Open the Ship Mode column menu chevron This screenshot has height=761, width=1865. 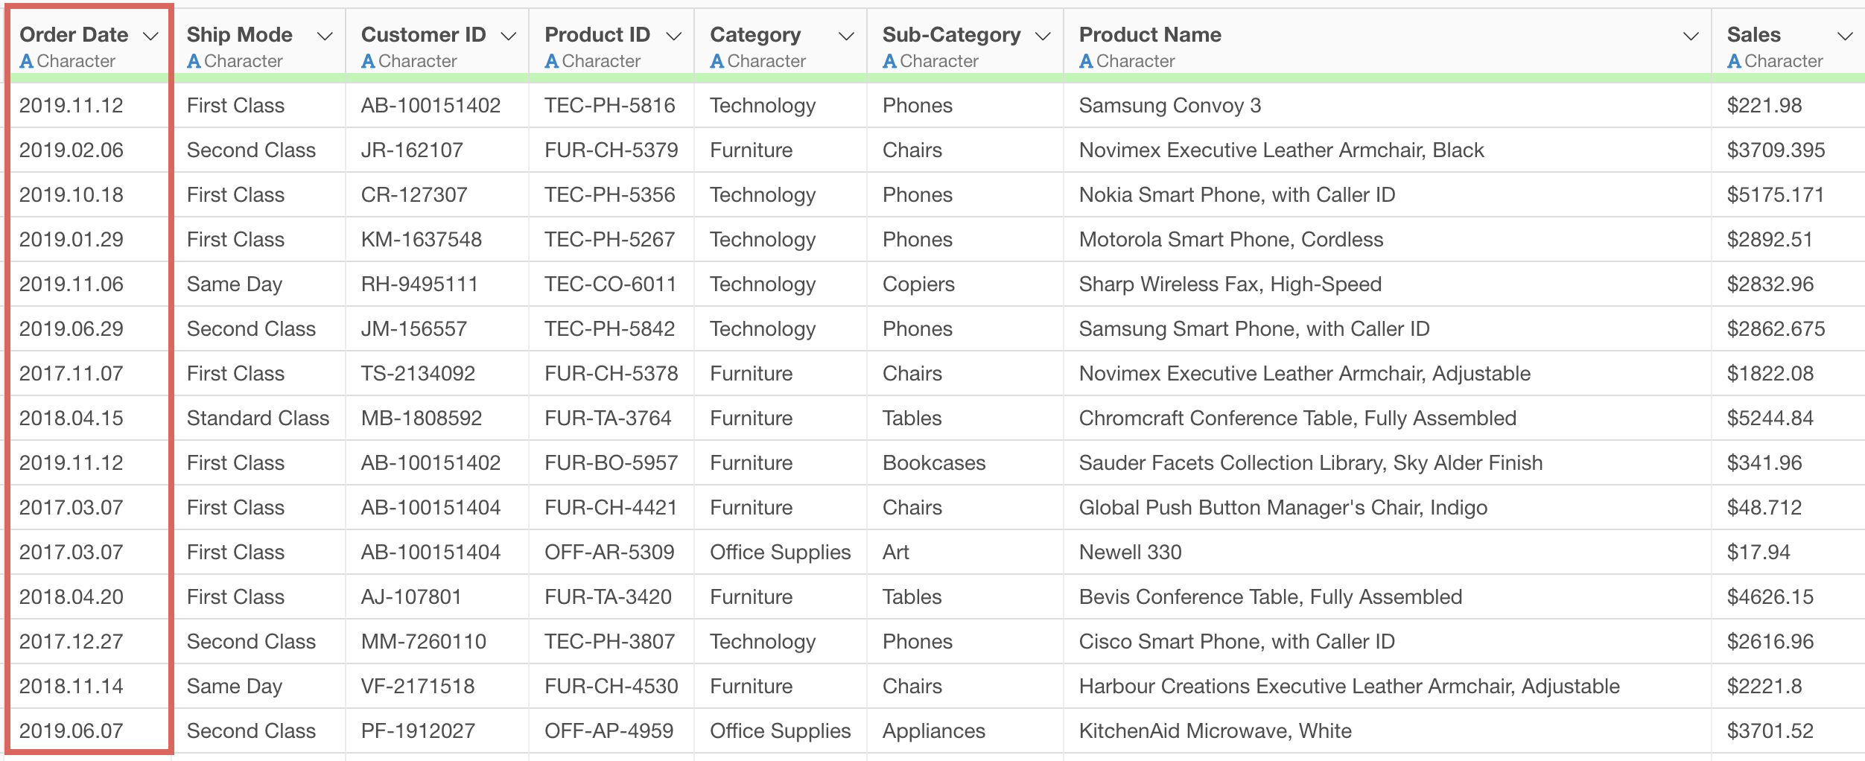[324, 36]
